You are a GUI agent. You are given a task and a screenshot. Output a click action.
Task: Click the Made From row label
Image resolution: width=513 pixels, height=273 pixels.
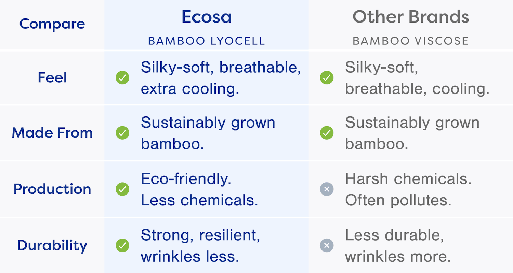pyautogui.click(x=52, y=133)
